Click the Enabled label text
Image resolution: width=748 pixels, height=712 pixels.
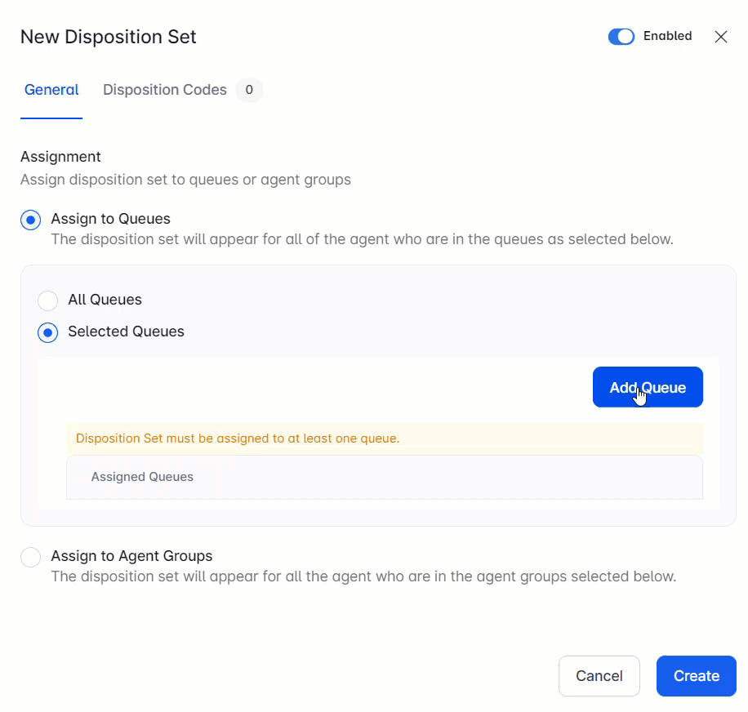point(667,36)
